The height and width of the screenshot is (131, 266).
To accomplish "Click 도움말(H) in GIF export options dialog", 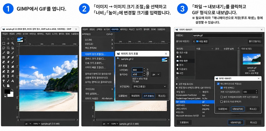I will point(222,109).
